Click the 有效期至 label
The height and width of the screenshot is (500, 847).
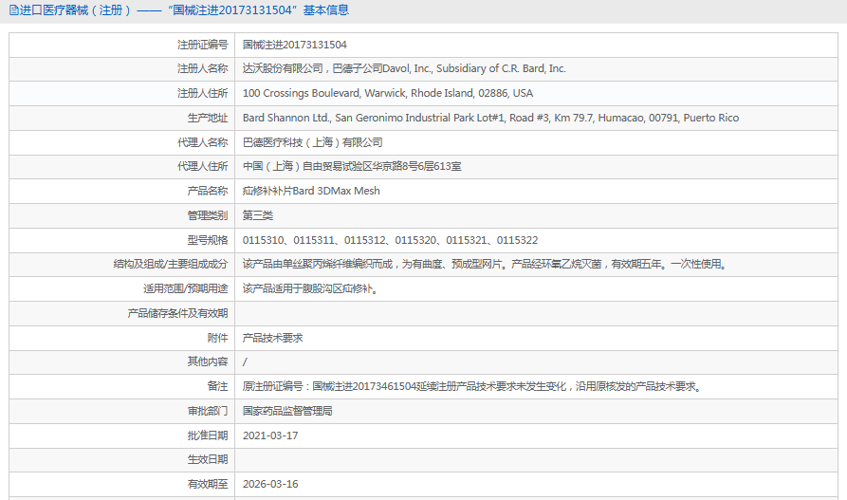coord(208,484)
